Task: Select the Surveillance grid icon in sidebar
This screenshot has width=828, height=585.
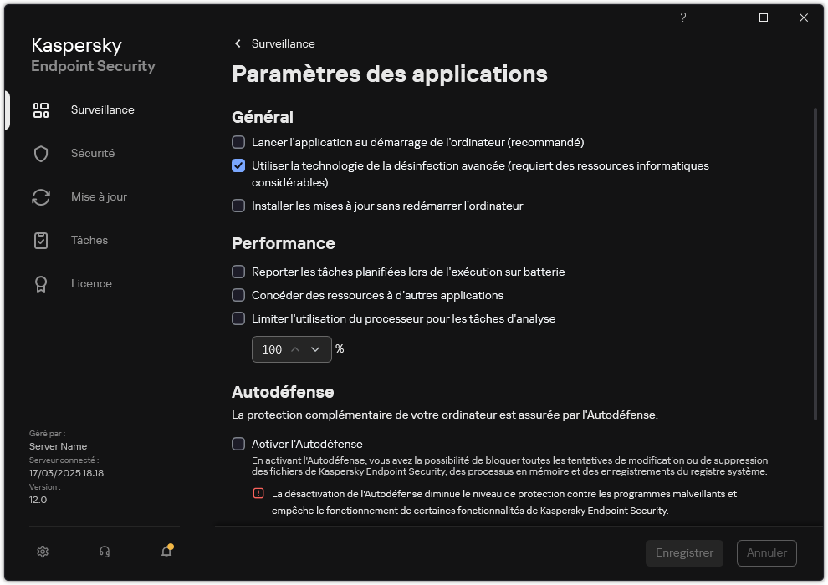Action: click(x=40, y=109)
